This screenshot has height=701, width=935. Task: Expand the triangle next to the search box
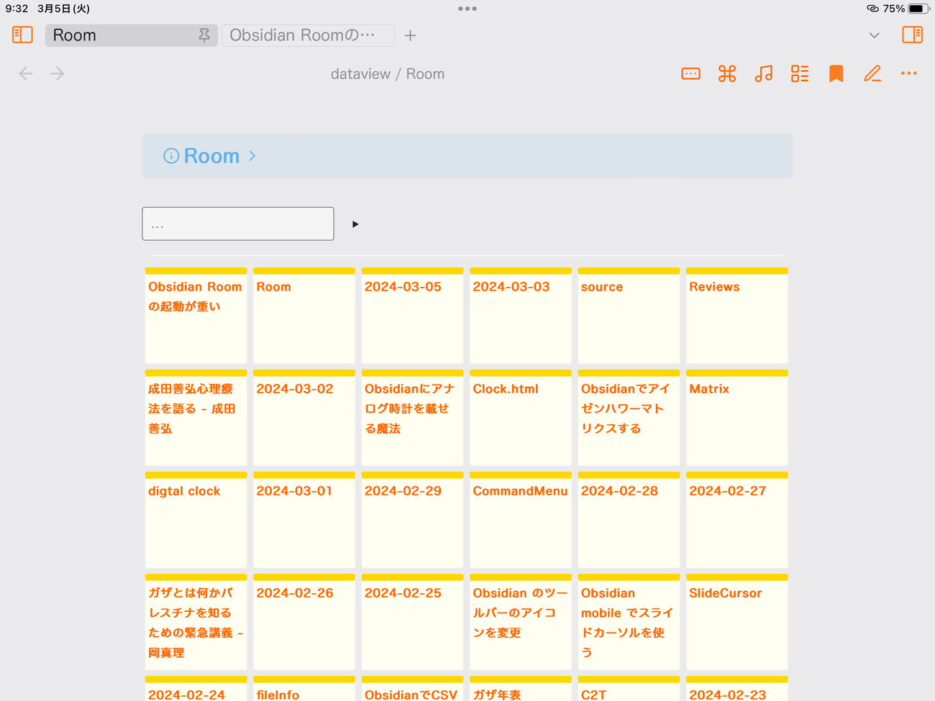[355, 224]
